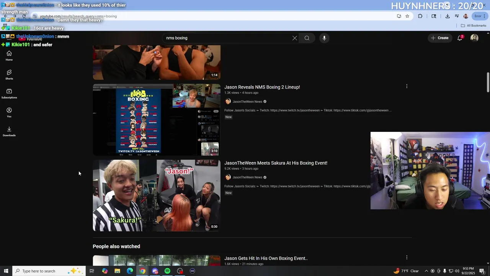Play the 1:14 video thumbnail at top
Screen dimensions: 490x276
pyautogui.click(x=157, y=62)
